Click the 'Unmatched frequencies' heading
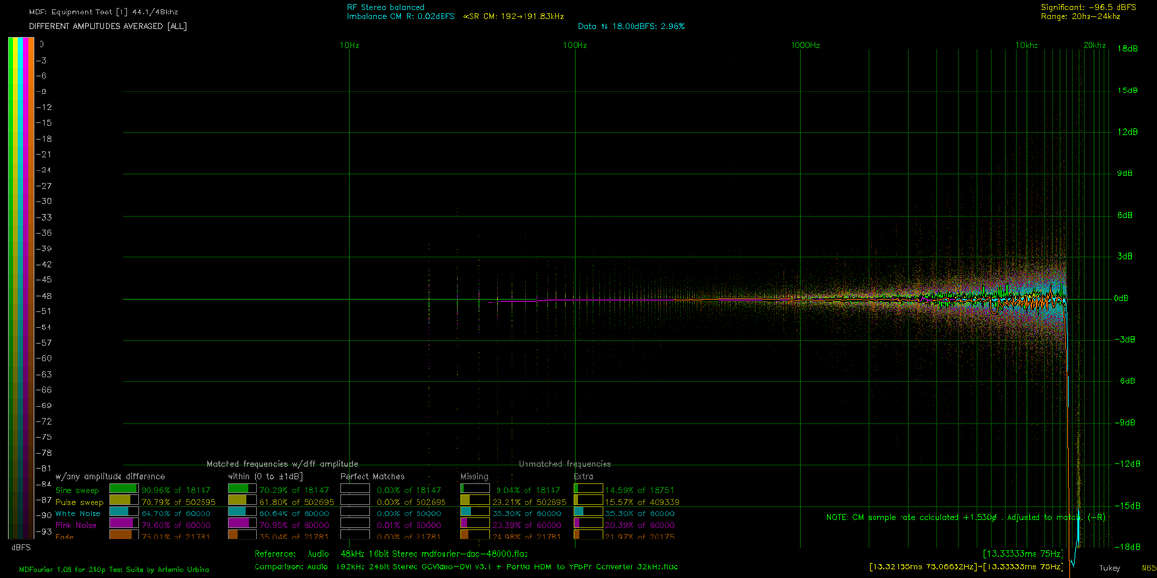This screenshot has width=1157, height=578. click(x=565, y=464)
